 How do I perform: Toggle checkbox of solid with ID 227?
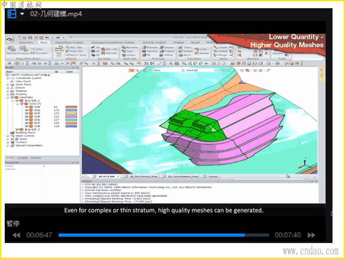27,120
